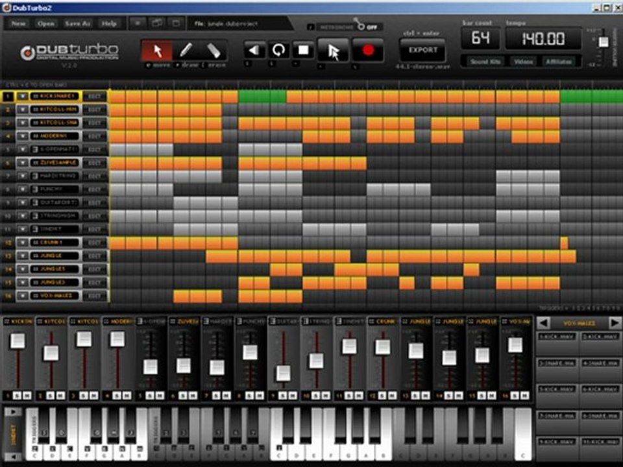Click EDIT on track 1
The height and width of the screenshot is (467, 623).
(x=95, y=97)
